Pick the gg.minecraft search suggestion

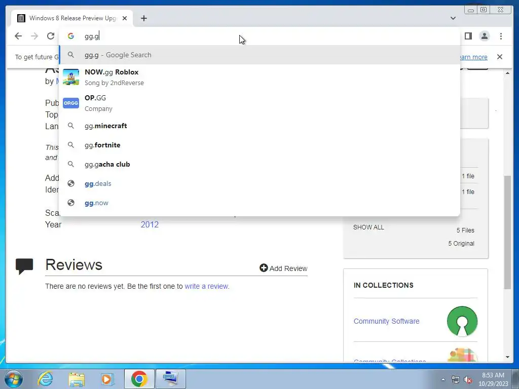[x=259, y=126]
